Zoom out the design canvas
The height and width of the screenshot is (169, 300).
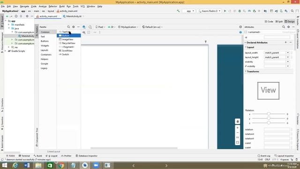[x=238, y=132]
